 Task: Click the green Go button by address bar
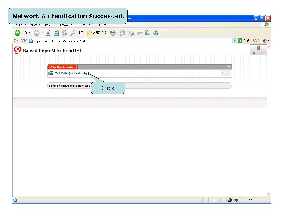click(x=240, y=41)
